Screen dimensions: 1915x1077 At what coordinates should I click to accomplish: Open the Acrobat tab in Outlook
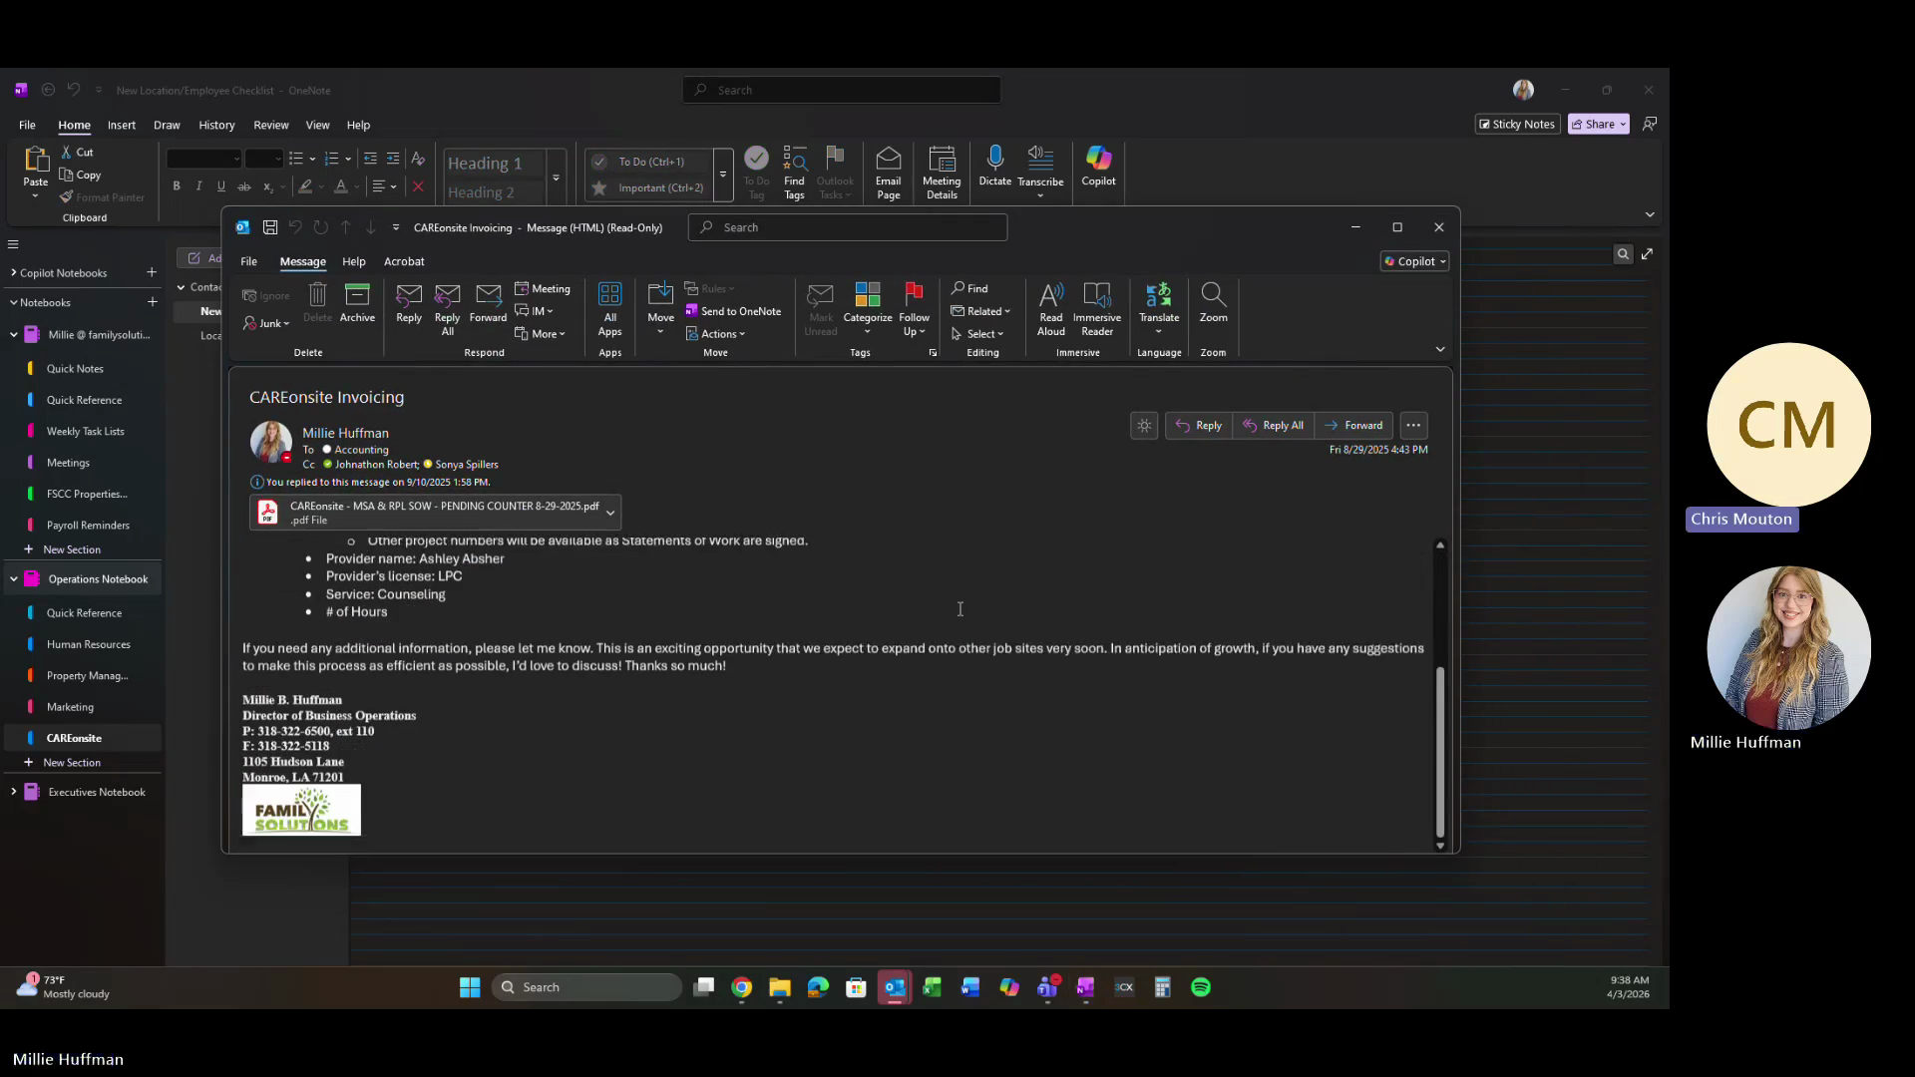(404, 261)
